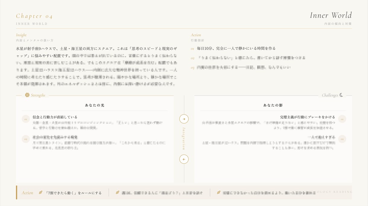
Task: Click the 02 badge in あなたの光 panel
Action: (26, 139)
